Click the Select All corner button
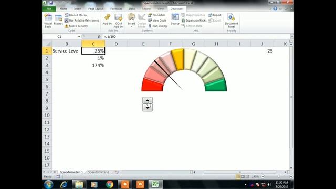 (x=47, y=44)
